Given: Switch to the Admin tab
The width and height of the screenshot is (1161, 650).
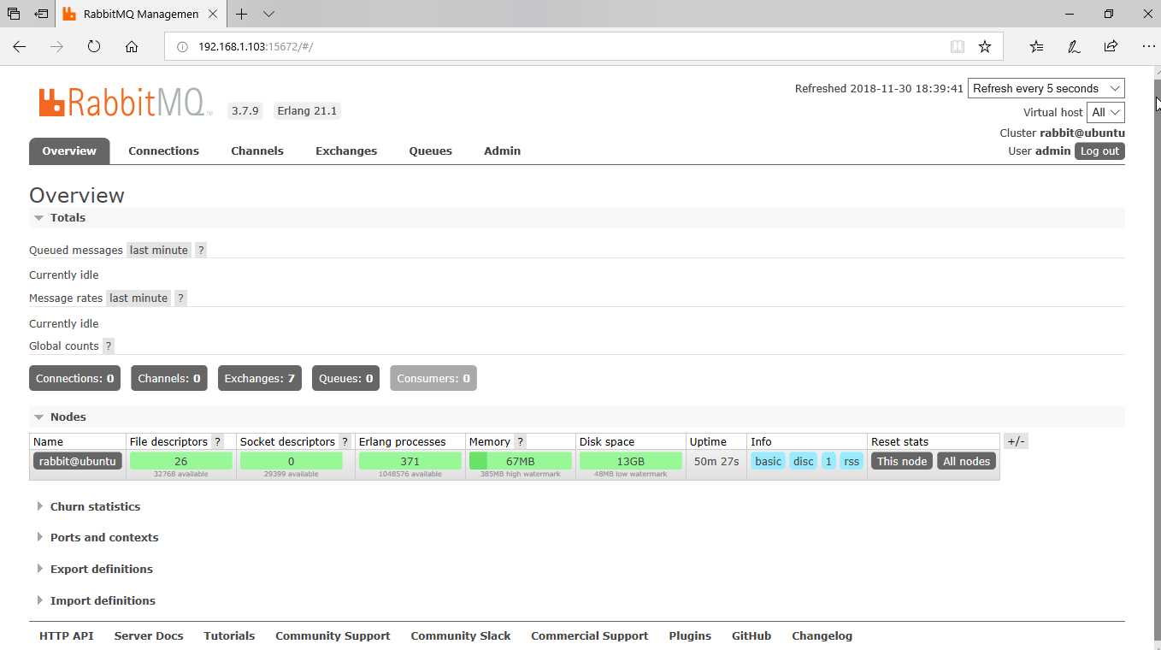Looking at the screenshot, I should 502,151.
